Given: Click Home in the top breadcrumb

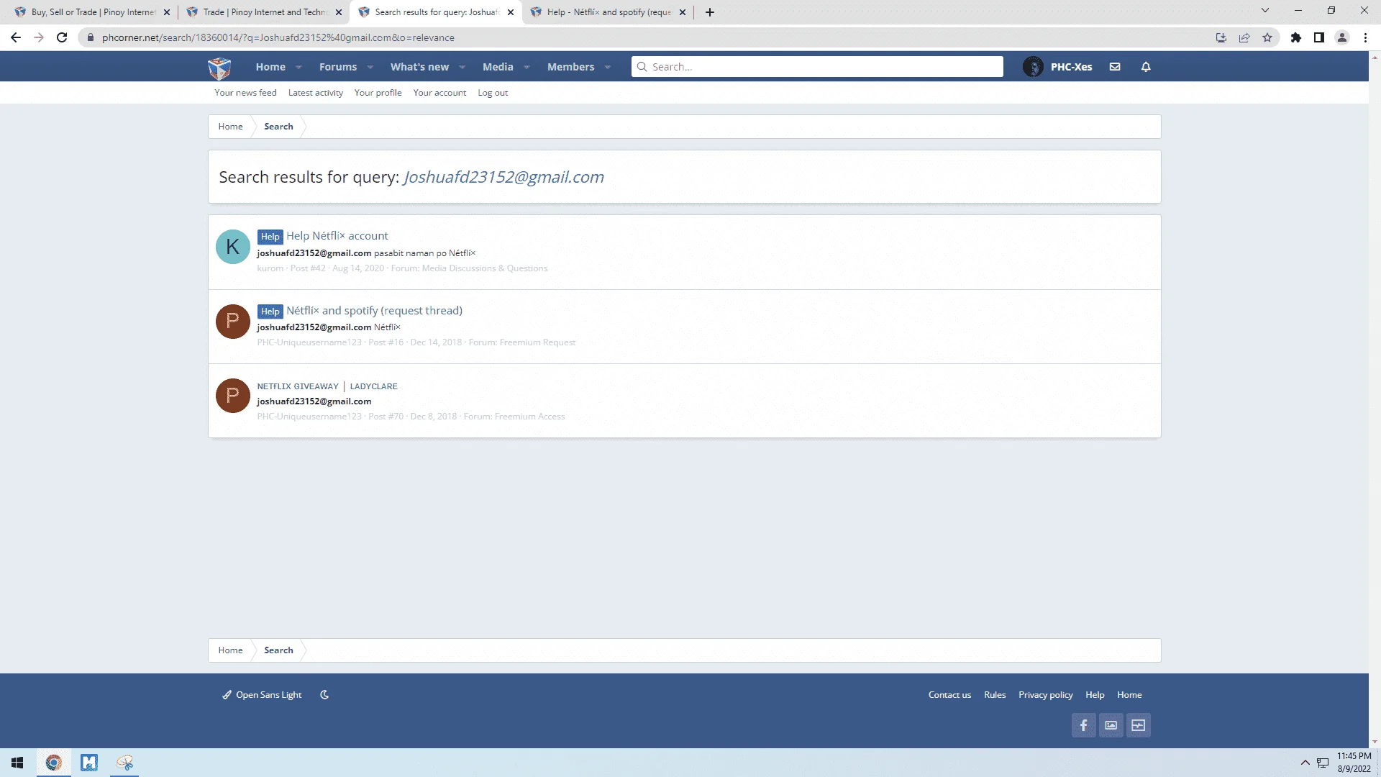Looking at the screenshot, I should (230, 127).
